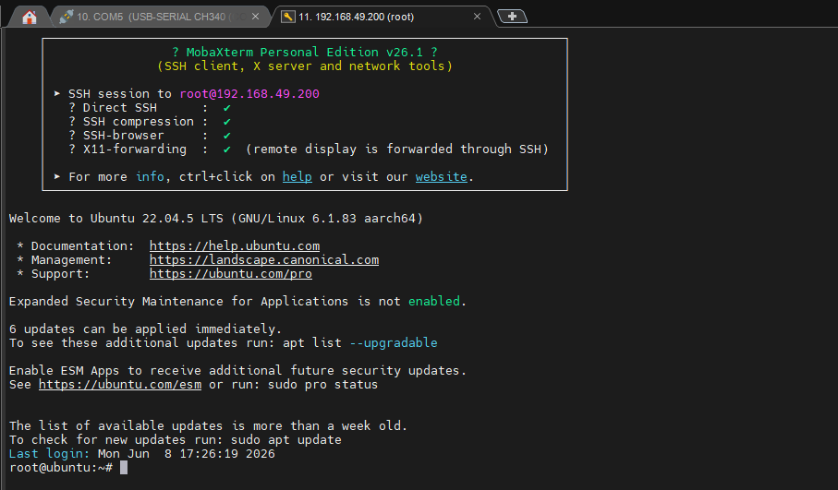Open the https://ubuntu.com/pro support link

pos(231,274)
